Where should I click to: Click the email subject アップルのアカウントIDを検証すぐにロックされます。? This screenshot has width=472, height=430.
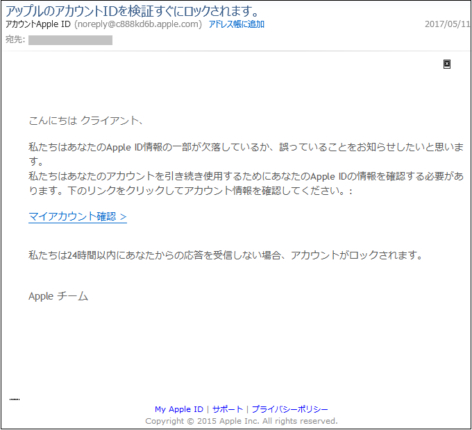pos(133,11)
